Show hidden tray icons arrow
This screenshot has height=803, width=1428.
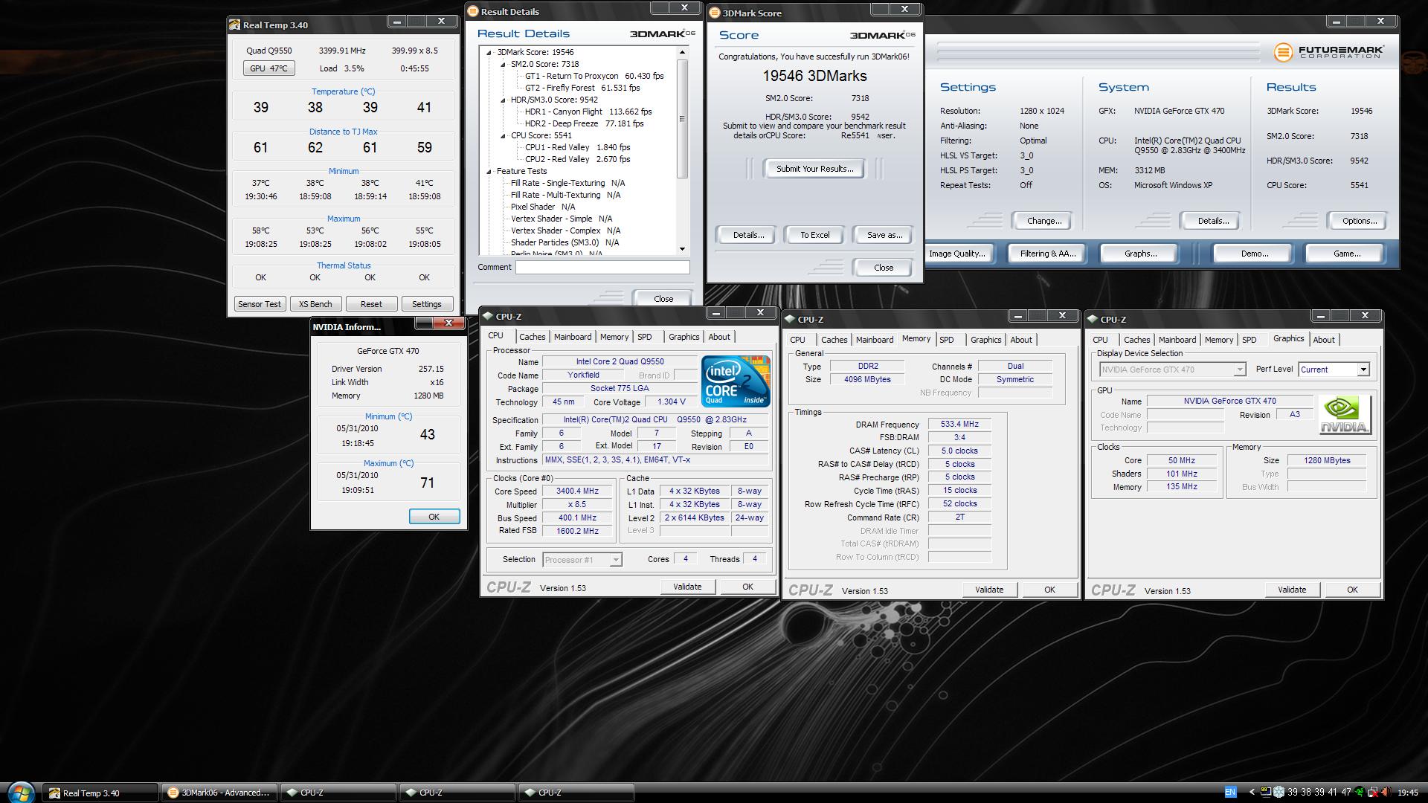1252,792
